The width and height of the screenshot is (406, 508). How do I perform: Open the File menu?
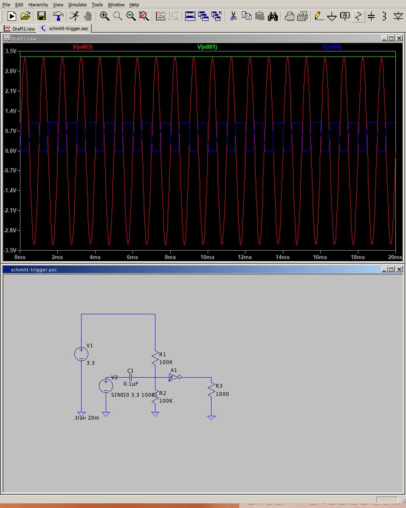[x=6, y=5]
